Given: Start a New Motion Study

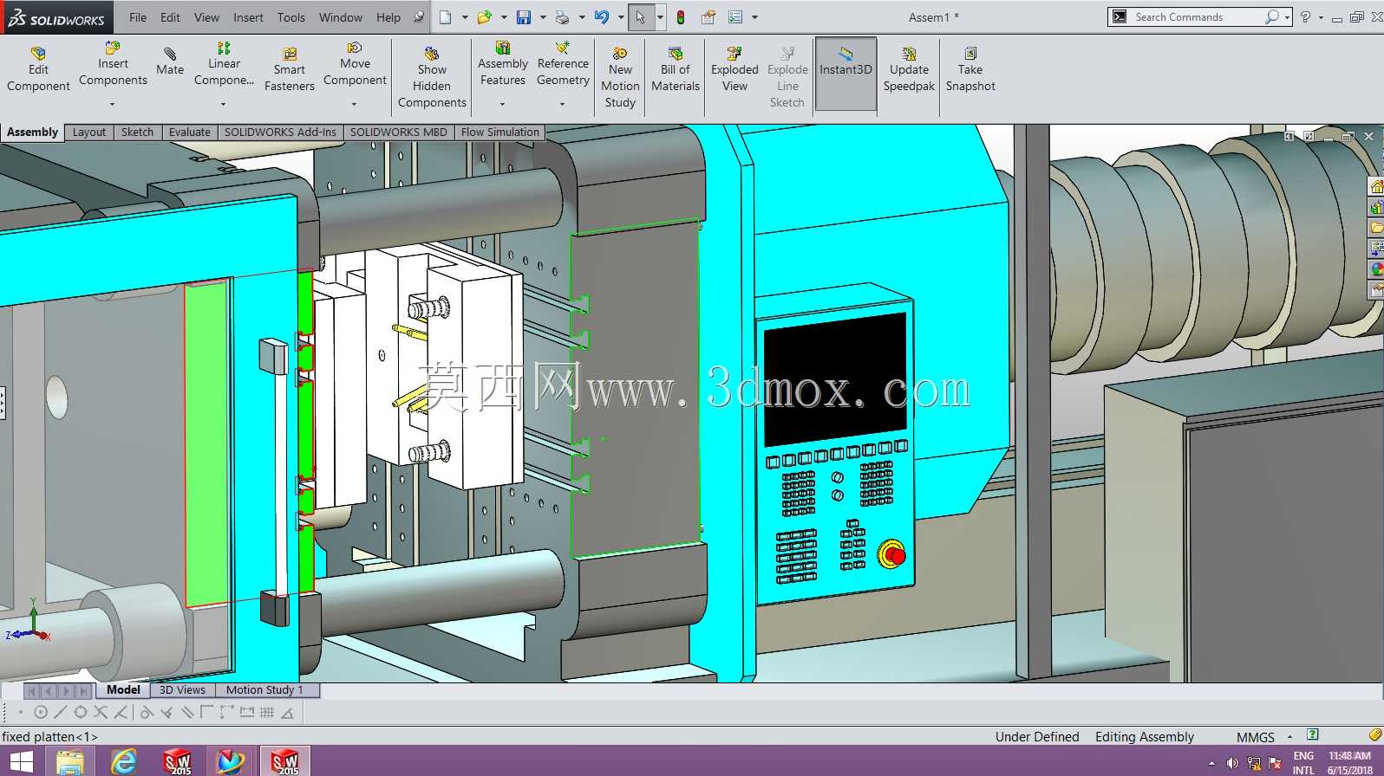Looking at the screenshot, I should [620, 77].
